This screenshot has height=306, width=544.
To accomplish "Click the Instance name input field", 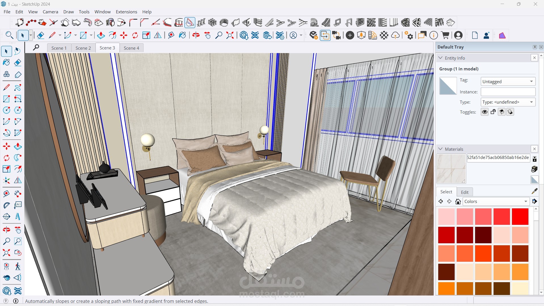I will (x=508, y=92).
